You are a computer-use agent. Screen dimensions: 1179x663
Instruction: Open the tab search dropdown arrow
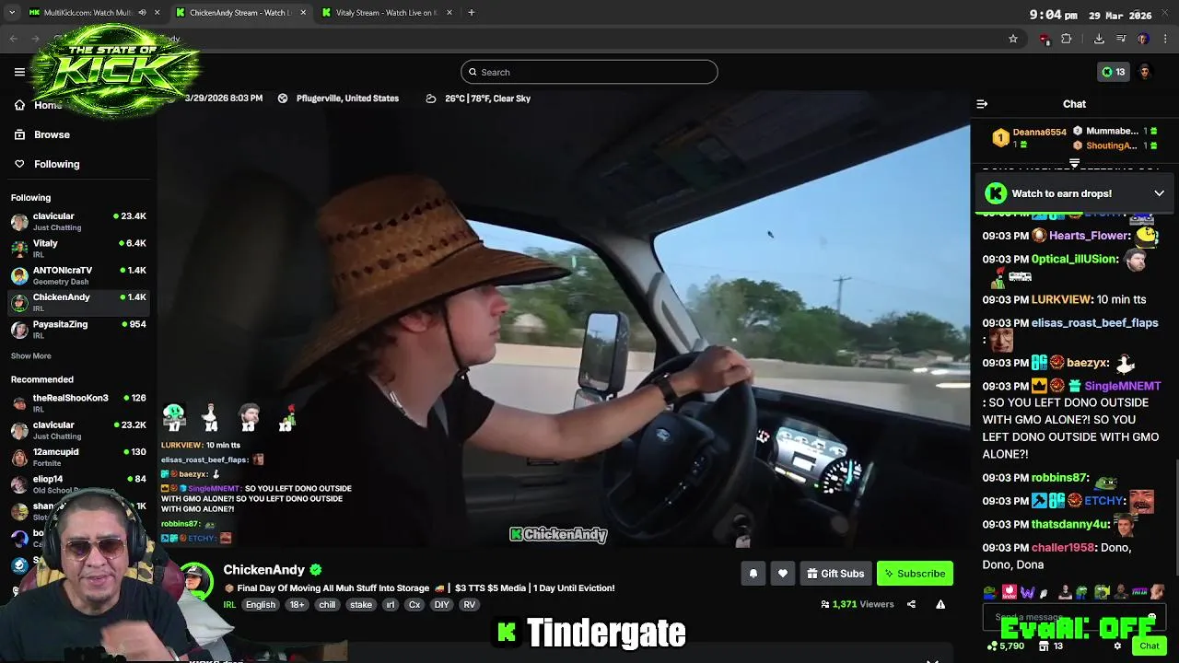[12, 13]
